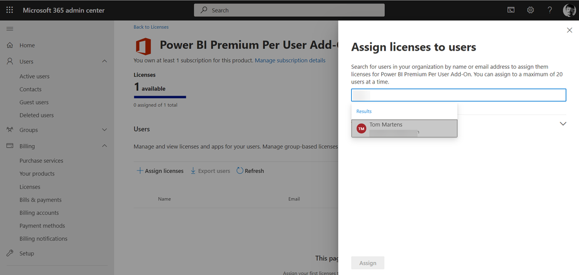This screenshot has height=275, width=579.
Task: Click the Refresh circular arrow icon
Action: coord(239,170)
